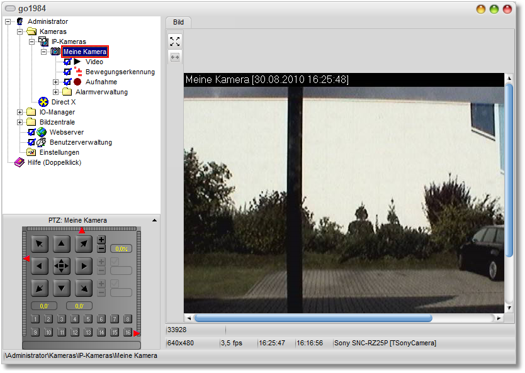This screenshot has height=373, width=525.
Task: Click the Hilfe book icon
Action: (x=20, y=162)
